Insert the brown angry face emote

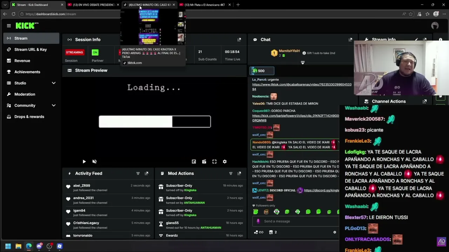click(x=266, y=211)
